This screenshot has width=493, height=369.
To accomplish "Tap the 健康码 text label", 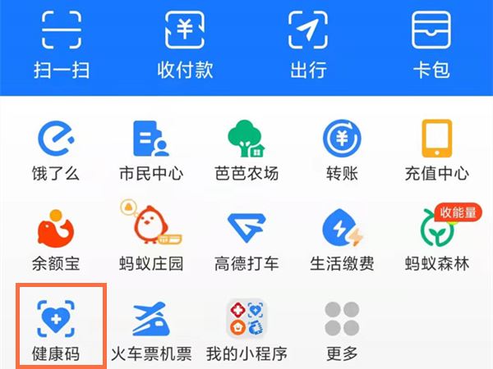I will (x=56, y=354).
